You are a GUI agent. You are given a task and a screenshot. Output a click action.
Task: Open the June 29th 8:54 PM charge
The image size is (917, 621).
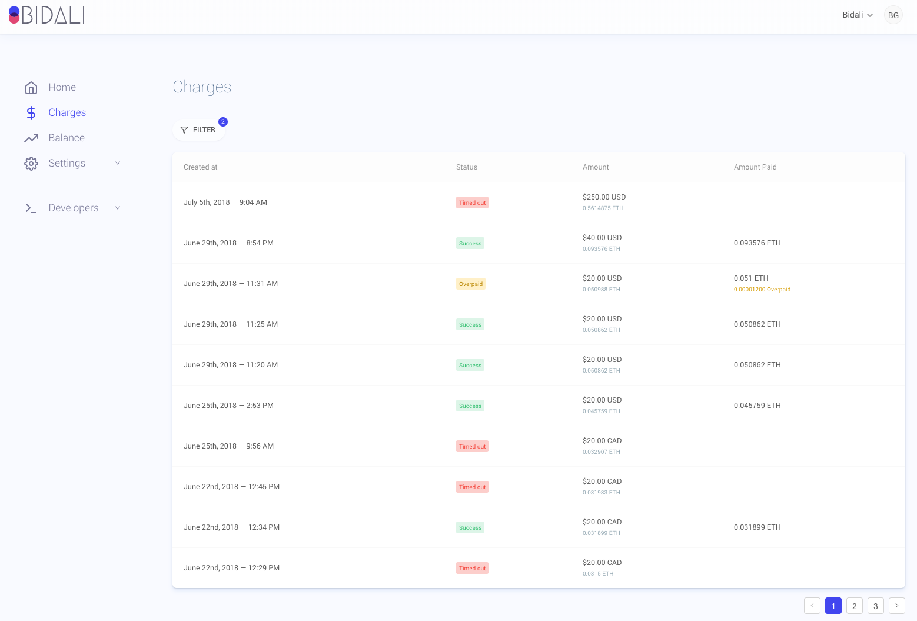[x=539, y=243]
